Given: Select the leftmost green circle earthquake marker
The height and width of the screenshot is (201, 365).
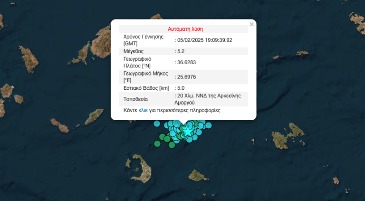Looking at the screenshot, I should 157,143.
